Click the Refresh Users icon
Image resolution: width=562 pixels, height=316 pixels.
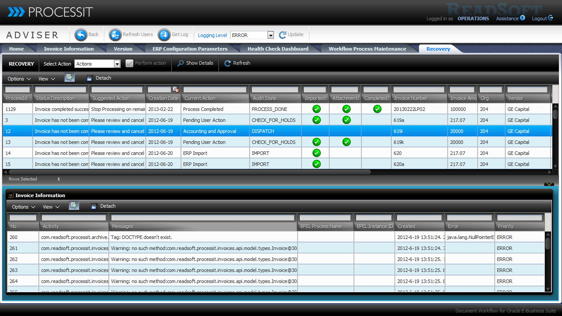(115, 35)
